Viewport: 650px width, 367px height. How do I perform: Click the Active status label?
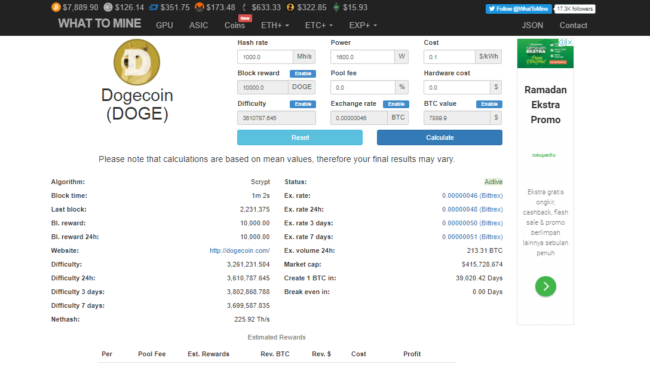pos(493,182)
